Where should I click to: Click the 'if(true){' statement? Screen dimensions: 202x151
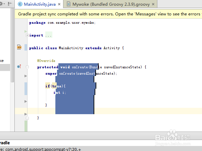55,86
